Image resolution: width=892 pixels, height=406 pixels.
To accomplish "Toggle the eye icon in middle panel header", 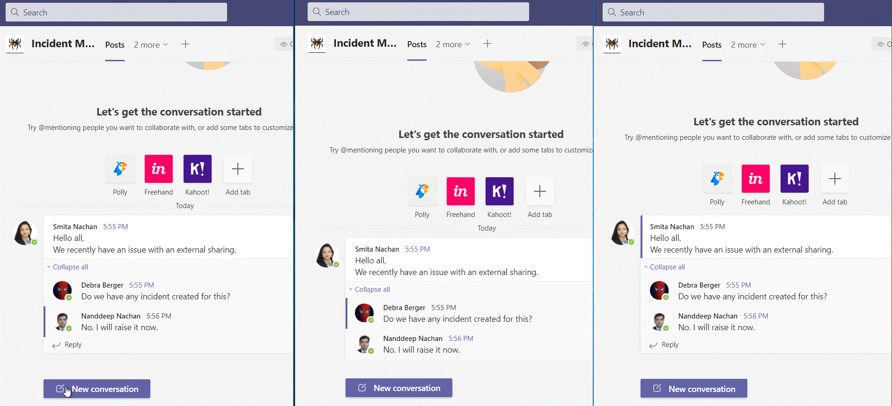I will (586, 44).
